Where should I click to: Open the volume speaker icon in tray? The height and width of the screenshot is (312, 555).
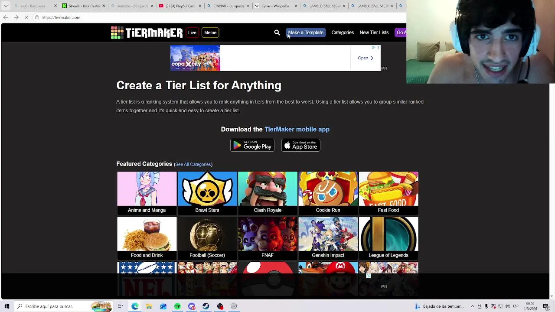507,306
